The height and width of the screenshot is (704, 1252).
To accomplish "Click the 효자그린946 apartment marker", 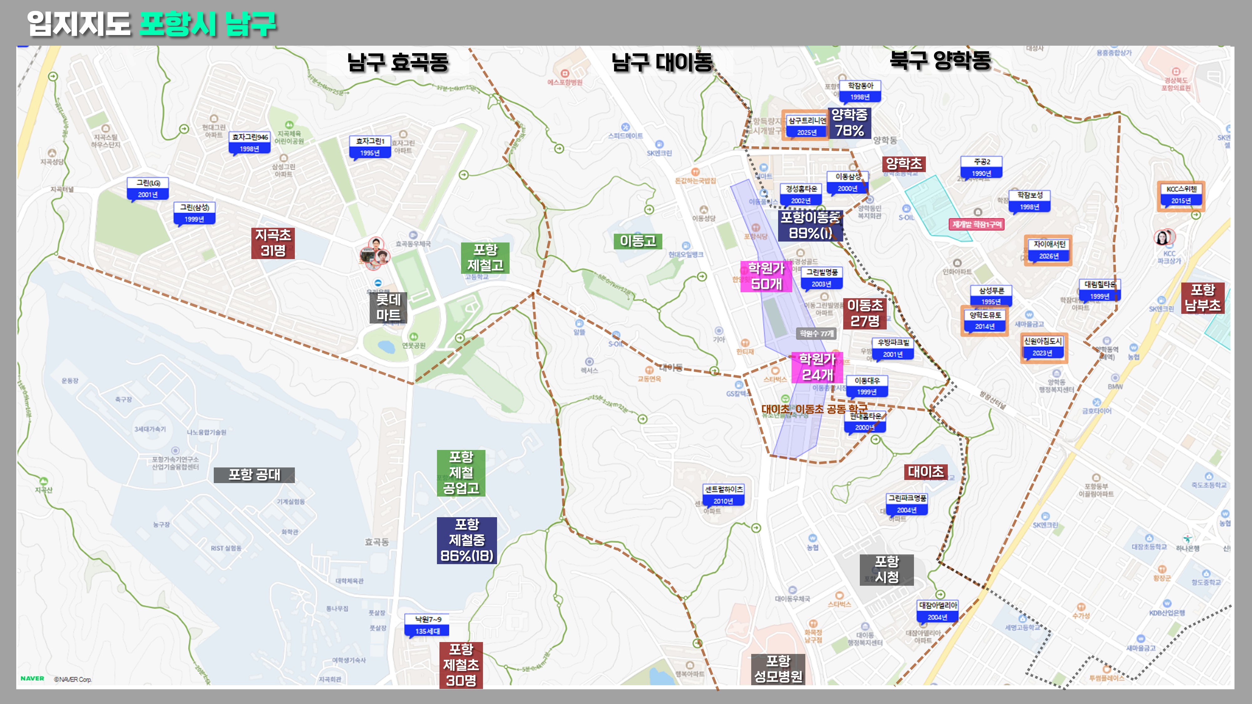I will [249, 143].
